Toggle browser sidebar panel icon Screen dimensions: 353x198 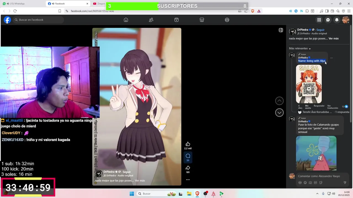click(x=327, y=11)
